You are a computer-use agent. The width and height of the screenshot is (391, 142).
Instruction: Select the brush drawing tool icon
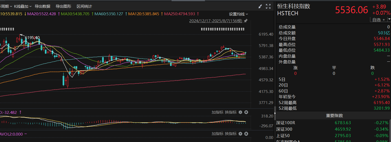tap(260, 6)
